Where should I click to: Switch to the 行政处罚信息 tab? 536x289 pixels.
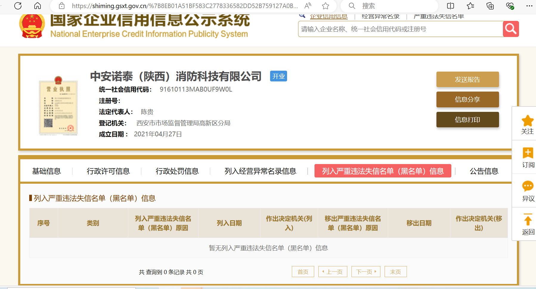(x=177, y=171)
